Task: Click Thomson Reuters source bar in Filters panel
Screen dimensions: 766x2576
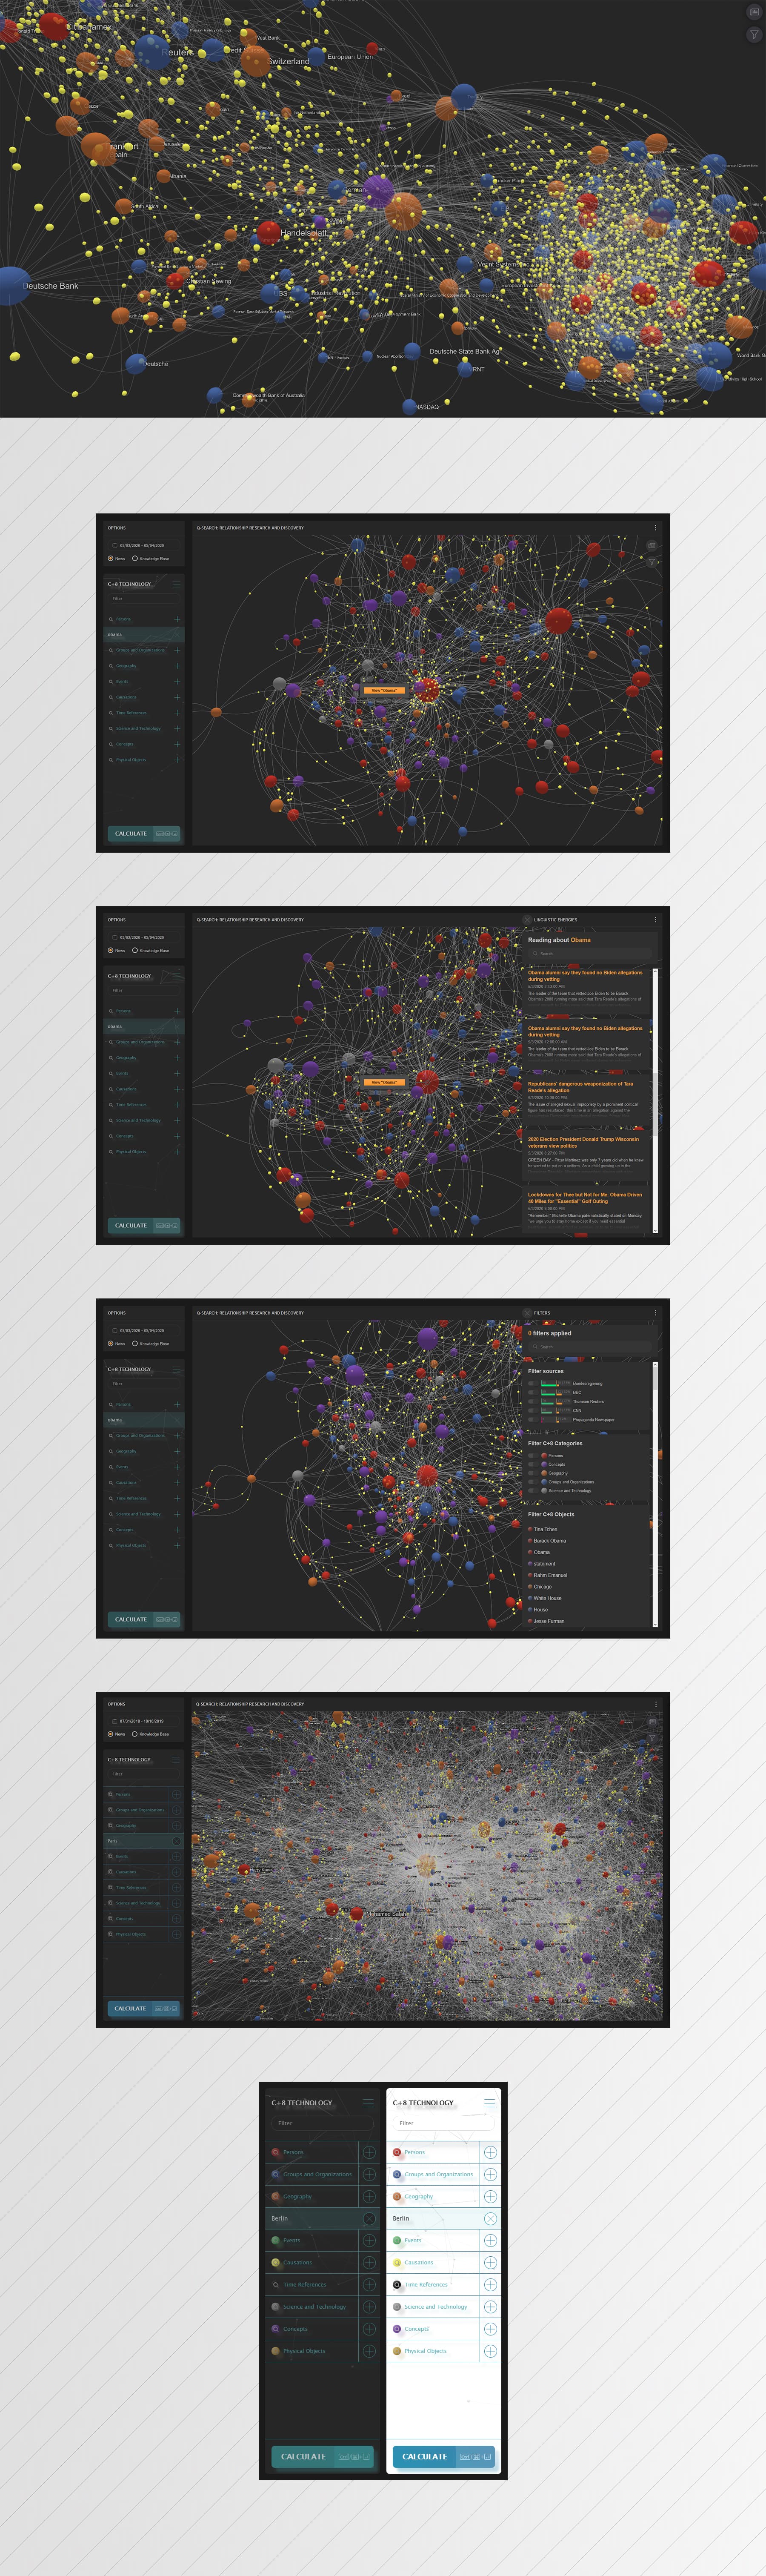Action: click(x=556, y=1401)
